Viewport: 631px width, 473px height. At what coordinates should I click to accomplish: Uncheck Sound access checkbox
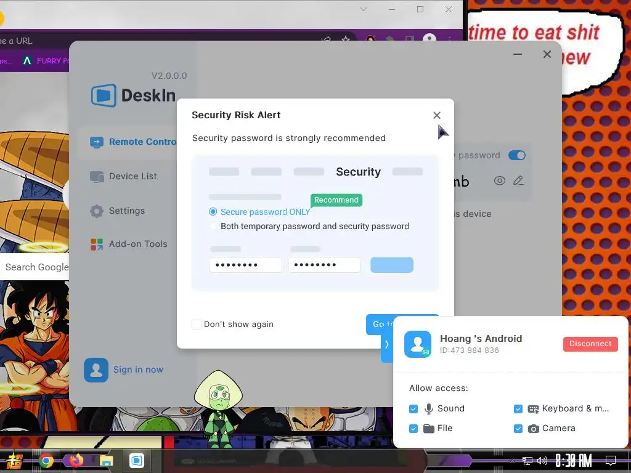click(413, 409)
